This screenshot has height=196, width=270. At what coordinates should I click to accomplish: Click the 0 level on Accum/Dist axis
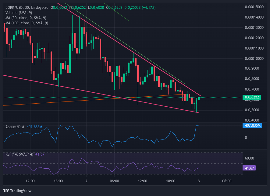click(246, 138)
